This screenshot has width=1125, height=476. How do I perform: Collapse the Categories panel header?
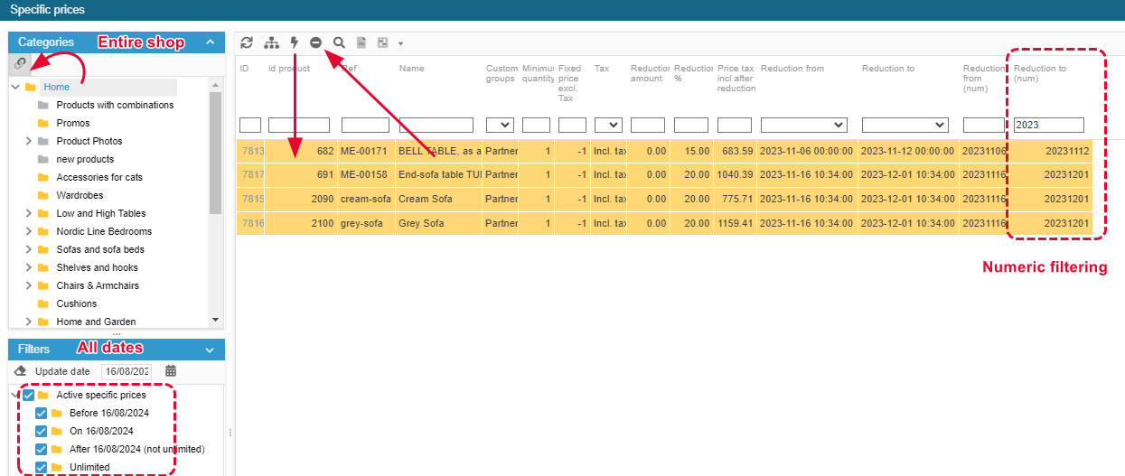click(210, 42)
